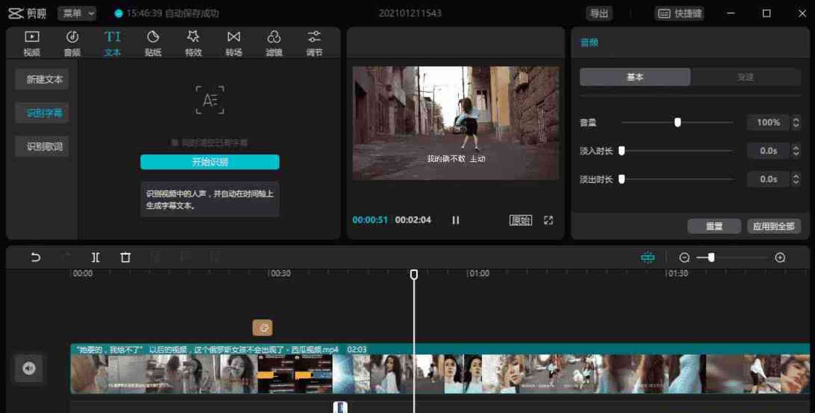The width and height of the screenshot is (815, 413).
Task: Click the fade-in 0.0s value field
Action: click(769, 151)
